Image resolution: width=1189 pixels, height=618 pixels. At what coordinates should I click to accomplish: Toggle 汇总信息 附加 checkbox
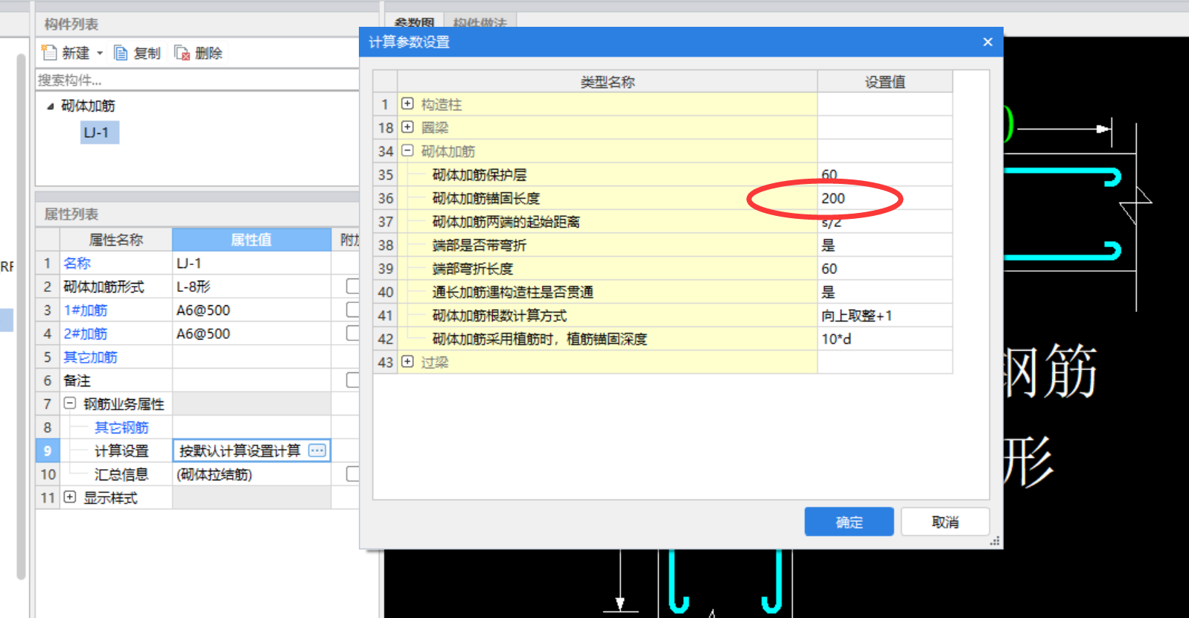353,474
